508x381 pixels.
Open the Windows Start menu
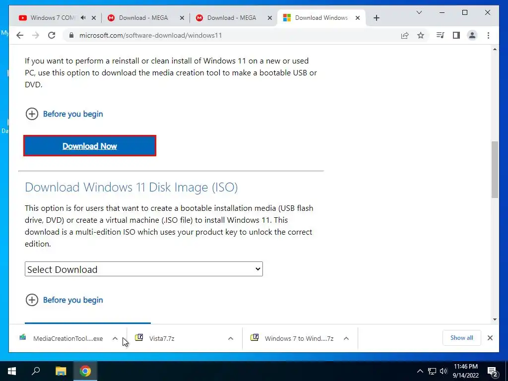coord(12,371)
